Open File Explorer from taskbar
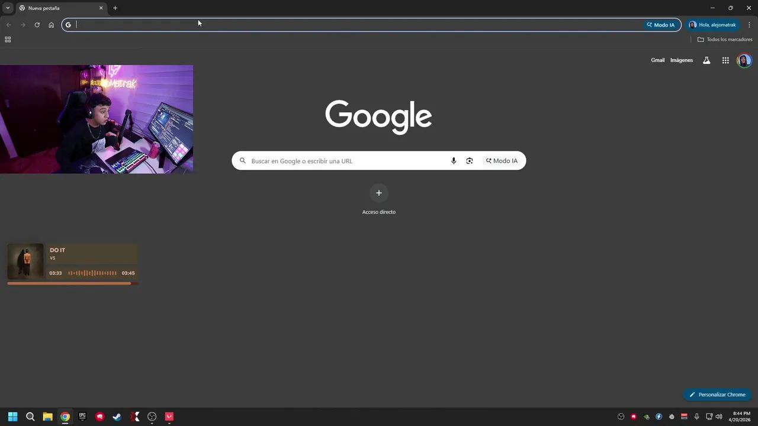The image size is (758, 426). [x=47, y=417]
